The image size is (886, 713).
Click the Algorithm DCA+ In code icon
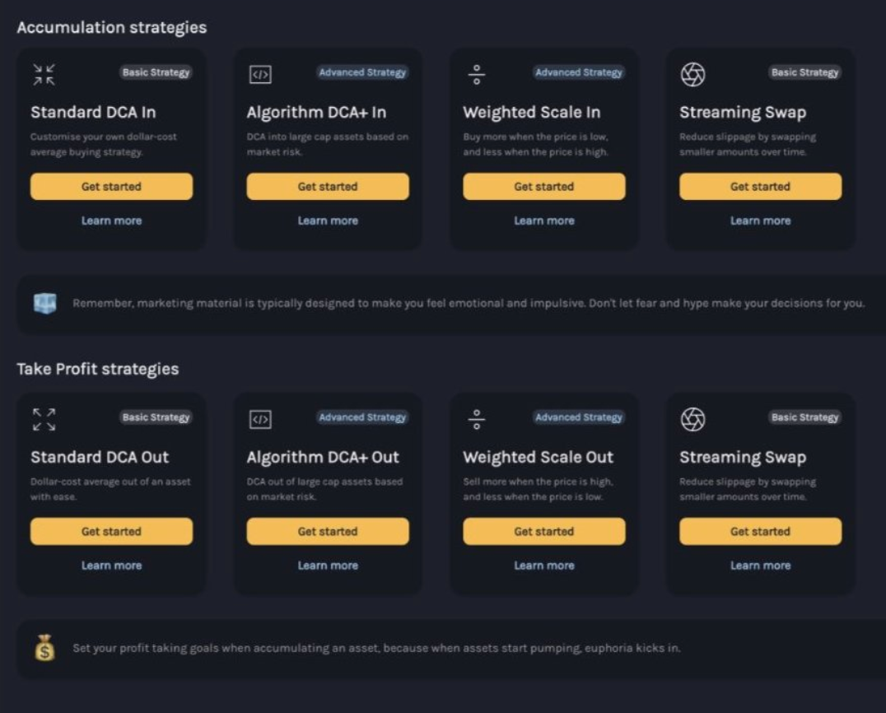click(260, 75)
